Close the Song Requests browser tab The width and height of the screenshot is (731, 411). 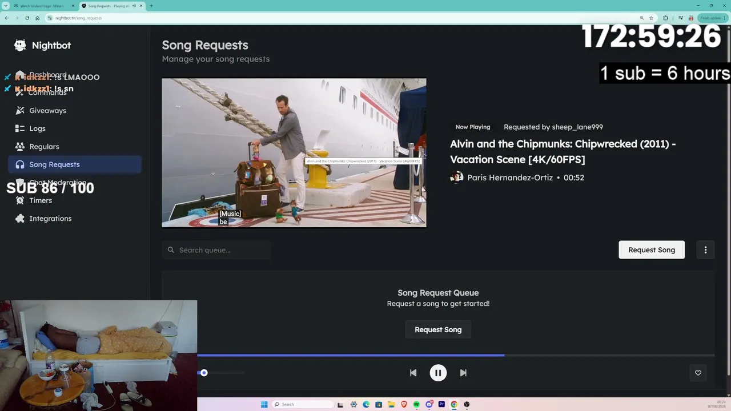[x=141, y=6]
